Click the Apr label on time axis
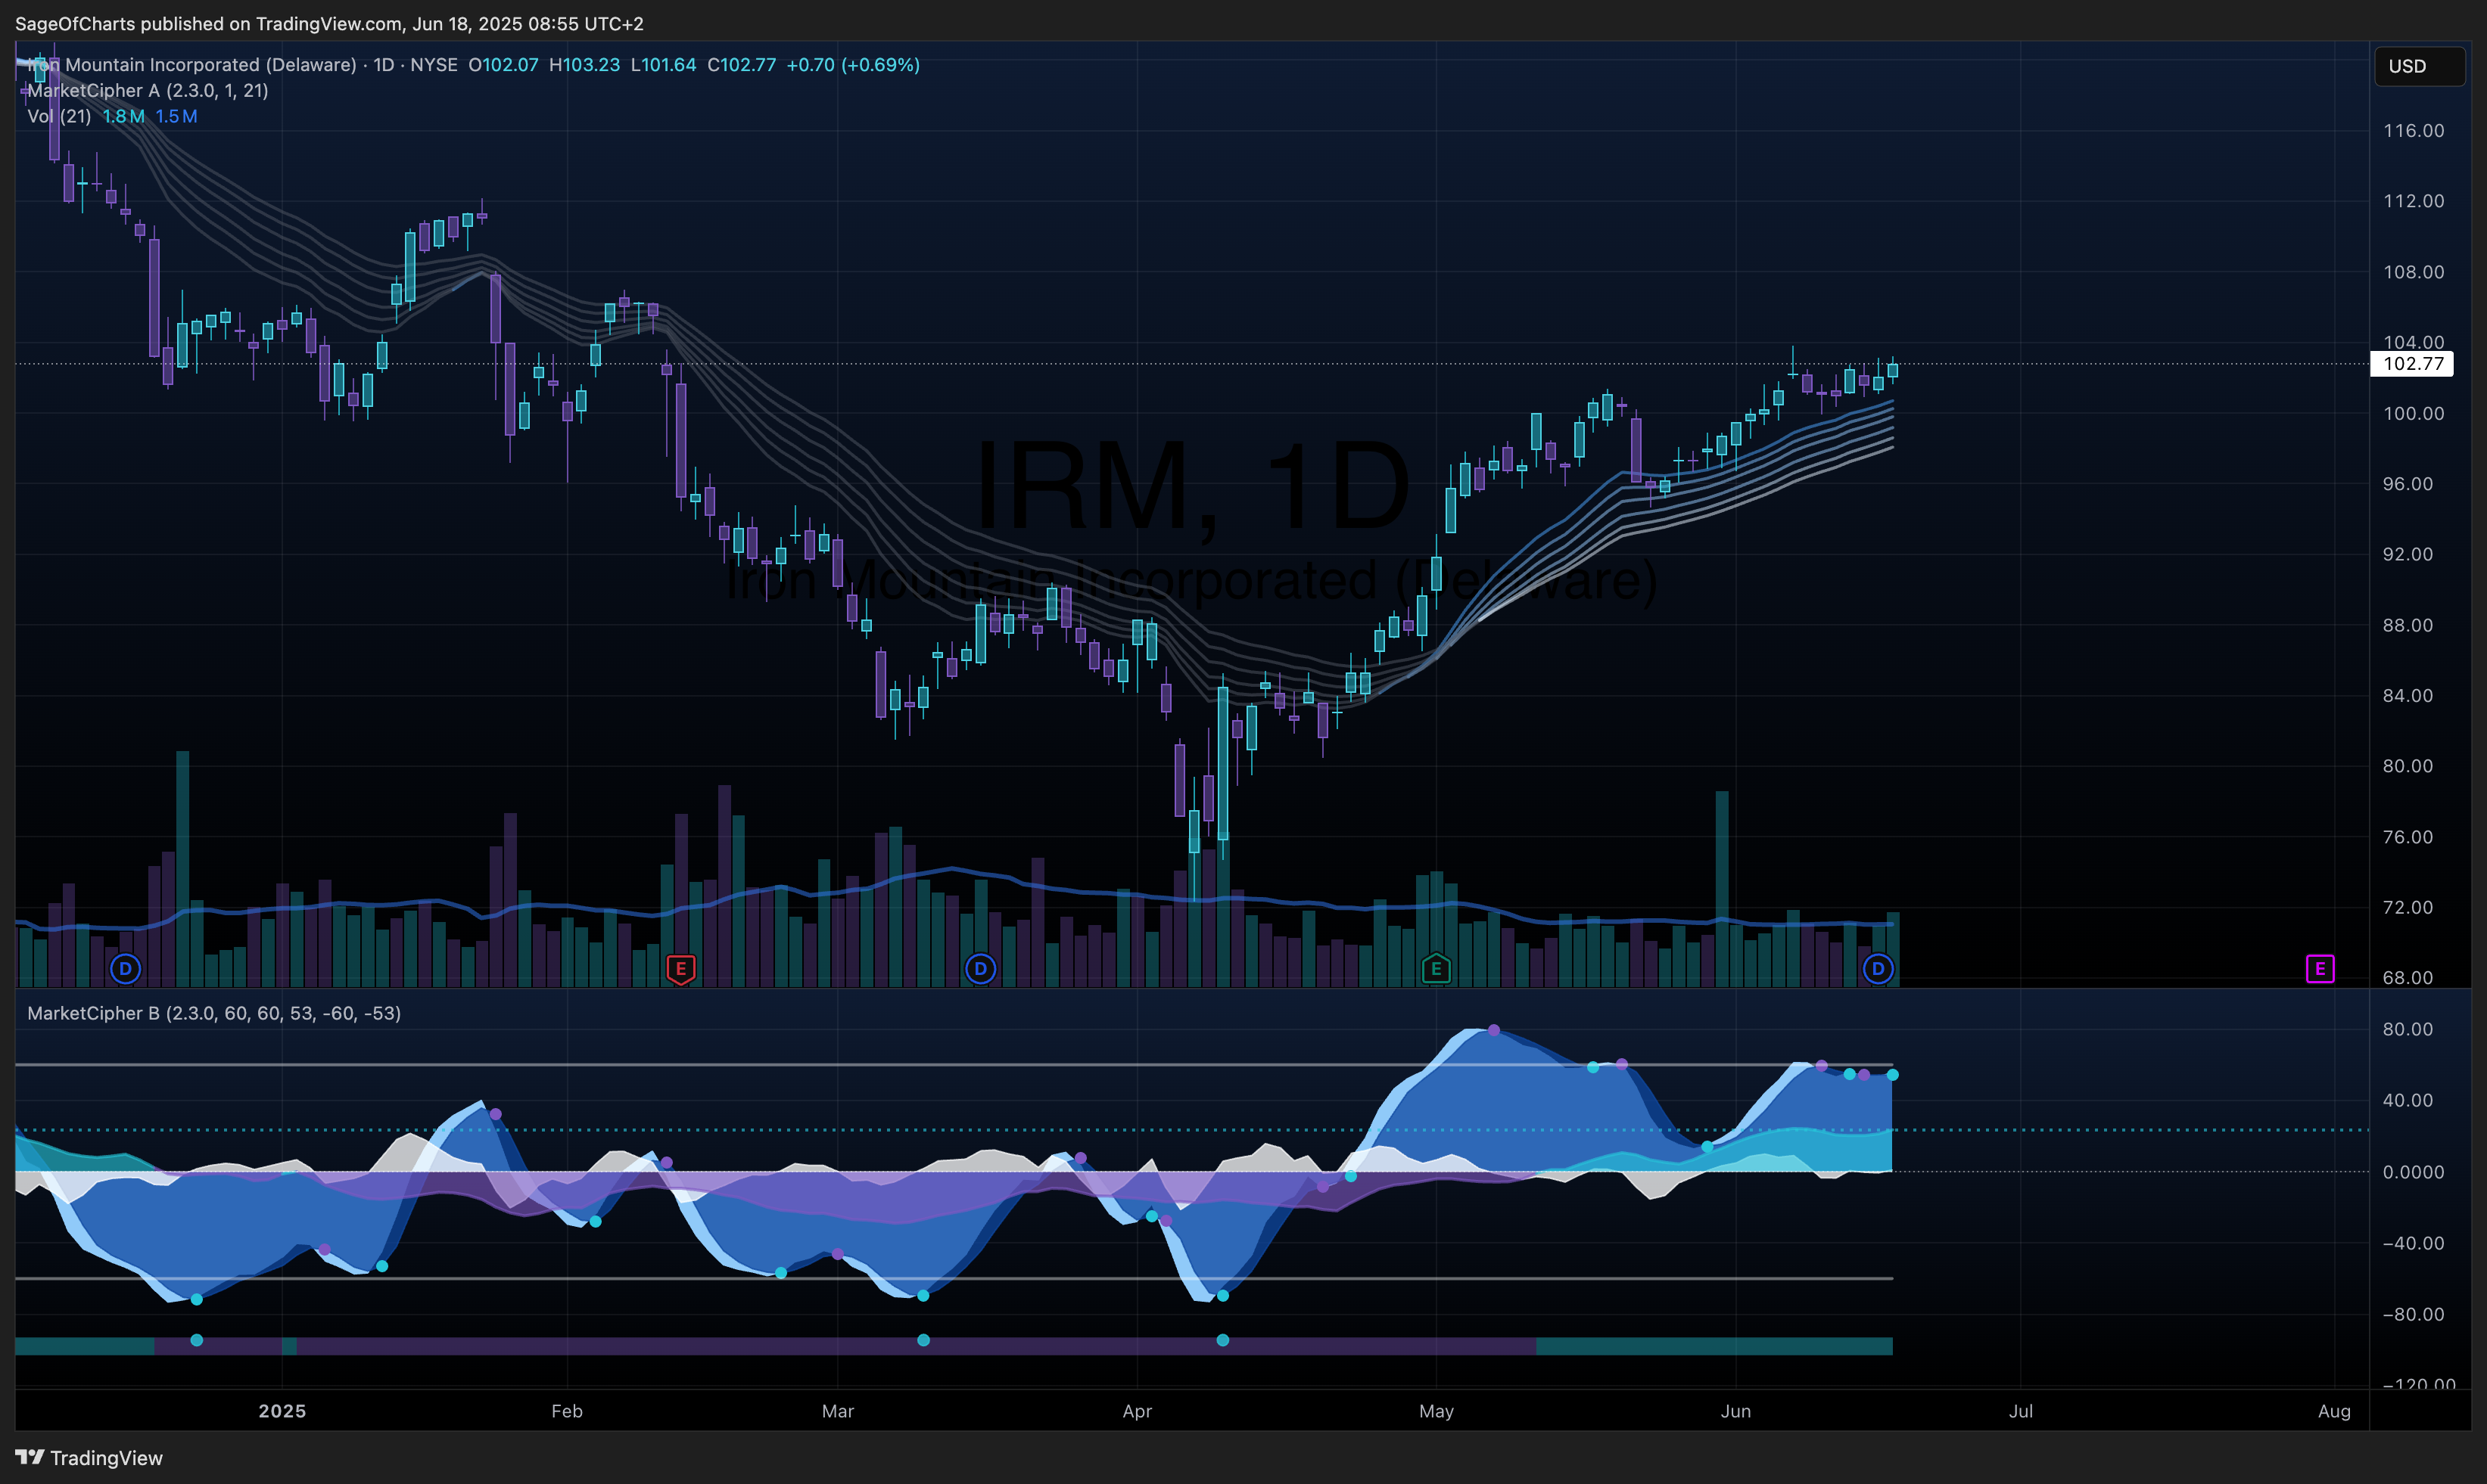Image resolution: width=2487 pixels, height=1484 pixels. click(1137, 1411)
